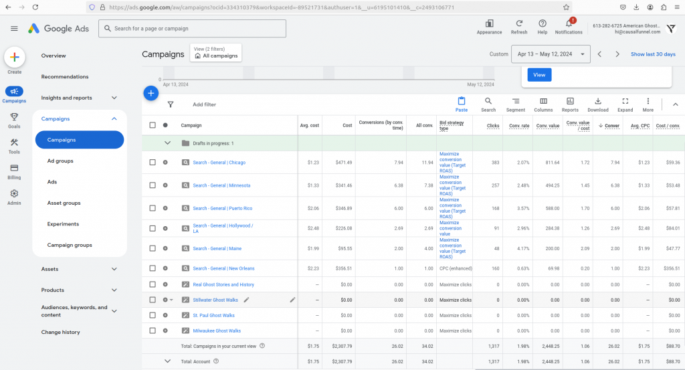Click the blue View button
685x370 pixels.
tap(539, 75)
